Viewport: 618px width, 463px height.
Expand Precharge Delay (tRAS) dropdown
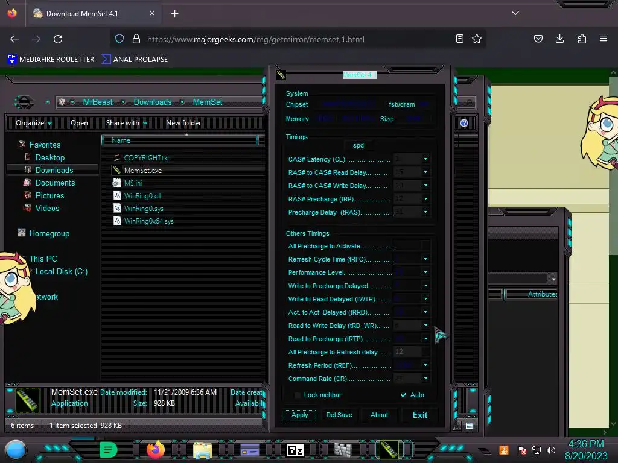[425, 212]
